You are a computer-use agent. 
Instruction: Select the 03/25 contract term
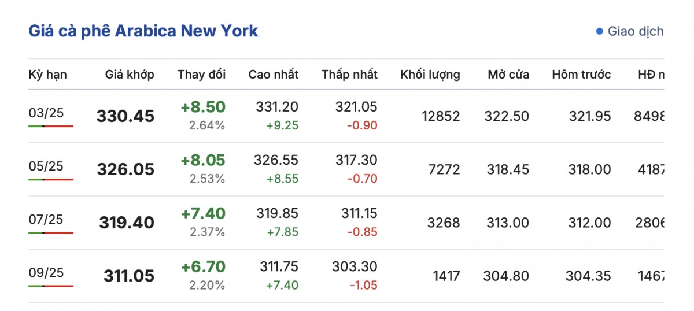pos(46,113)
